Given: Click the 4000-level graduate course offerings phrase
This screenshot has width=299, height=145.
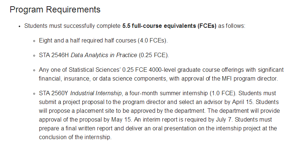Looking at the screenshot, I should [197, 70].
